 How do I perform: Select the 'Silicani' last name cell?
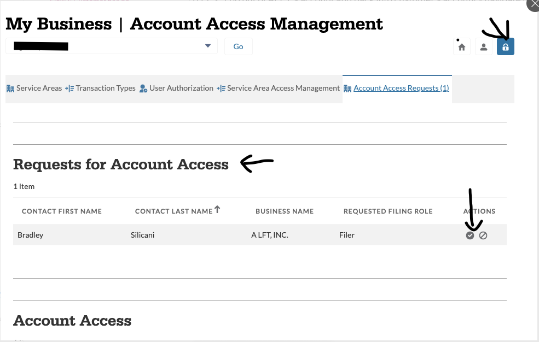(143, 235)
